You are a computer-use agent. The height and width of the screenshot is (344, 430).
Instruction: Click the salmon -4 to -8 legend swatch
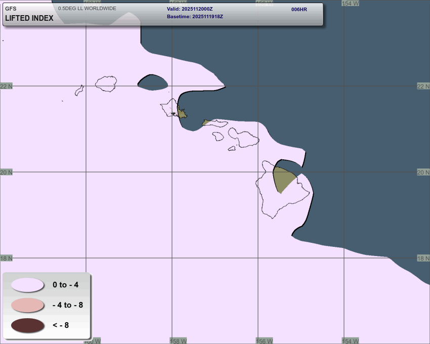[27, 305]
